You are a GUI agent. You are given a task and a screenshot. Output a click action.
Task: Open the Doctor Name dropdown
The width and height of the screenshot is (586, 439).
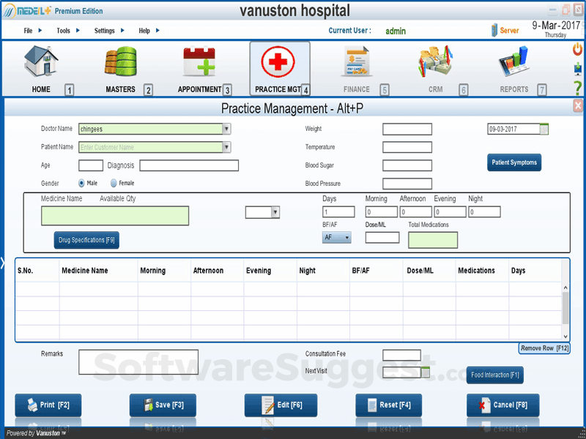[x=226, y=128]
